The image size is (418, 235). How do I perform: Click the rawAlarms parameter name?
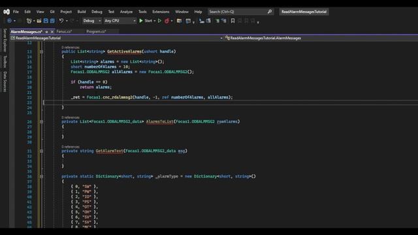pyautogui.click(x=227, y=122)
